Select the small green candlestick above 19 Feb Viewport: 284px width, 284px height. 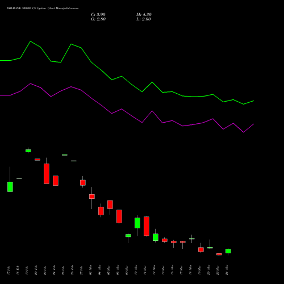[x=28, y=151]
